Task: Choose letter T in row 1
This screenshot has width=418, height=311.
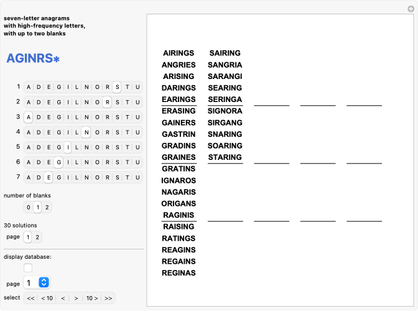Action: pos(127,86)
